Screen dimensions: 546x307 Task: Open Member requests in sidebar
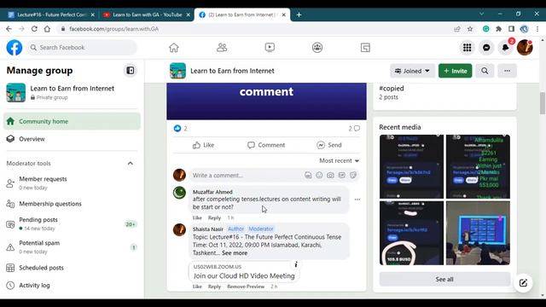pyautogui.click(x=72, y=182)
